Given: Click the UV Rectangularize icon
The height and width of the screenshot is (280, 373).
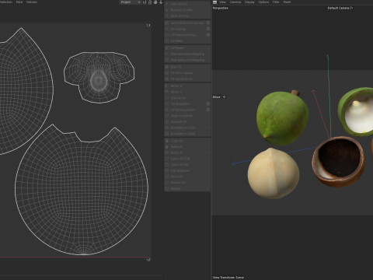Looking at the screenshot, I should [167, 110].
